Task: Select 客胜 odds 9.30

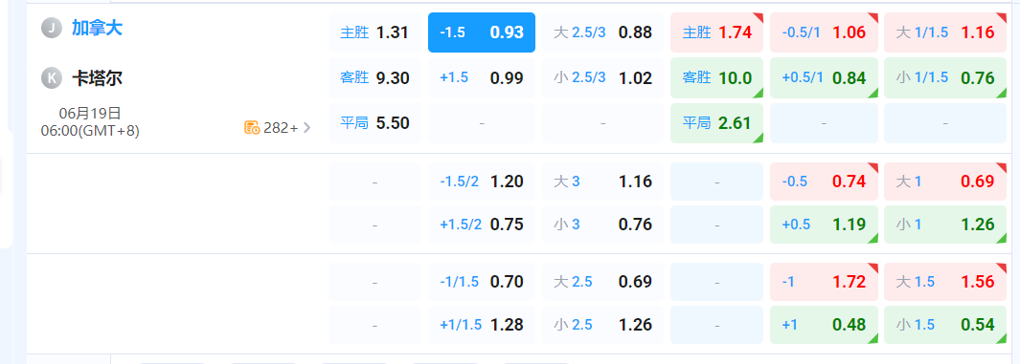Action: 374,77
